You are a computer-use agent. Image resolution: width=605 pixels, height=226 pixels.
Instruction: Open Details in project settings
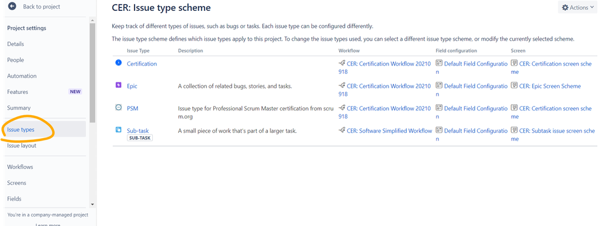tap(15, 44)
